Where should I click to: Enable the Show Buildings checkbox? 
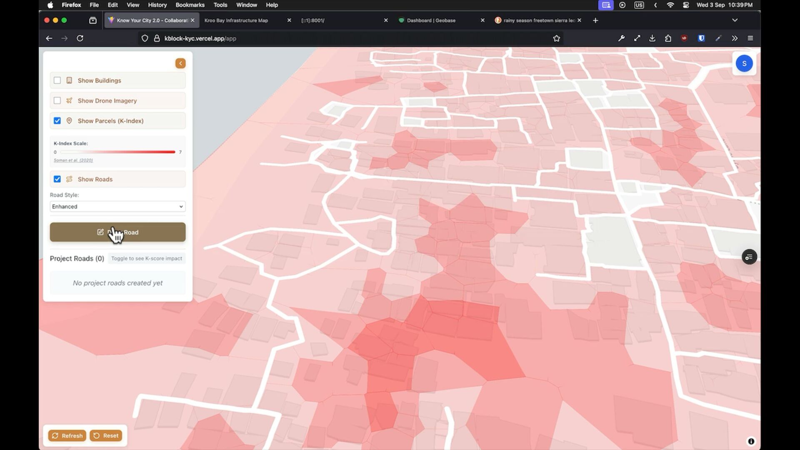[57, 80]
